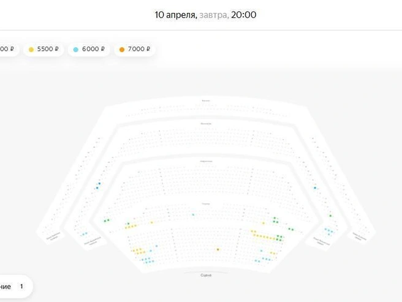402x302 pixels.
Task: Select the lower dark-blue seat on the left balcony
Action: (x=97, y=188)
